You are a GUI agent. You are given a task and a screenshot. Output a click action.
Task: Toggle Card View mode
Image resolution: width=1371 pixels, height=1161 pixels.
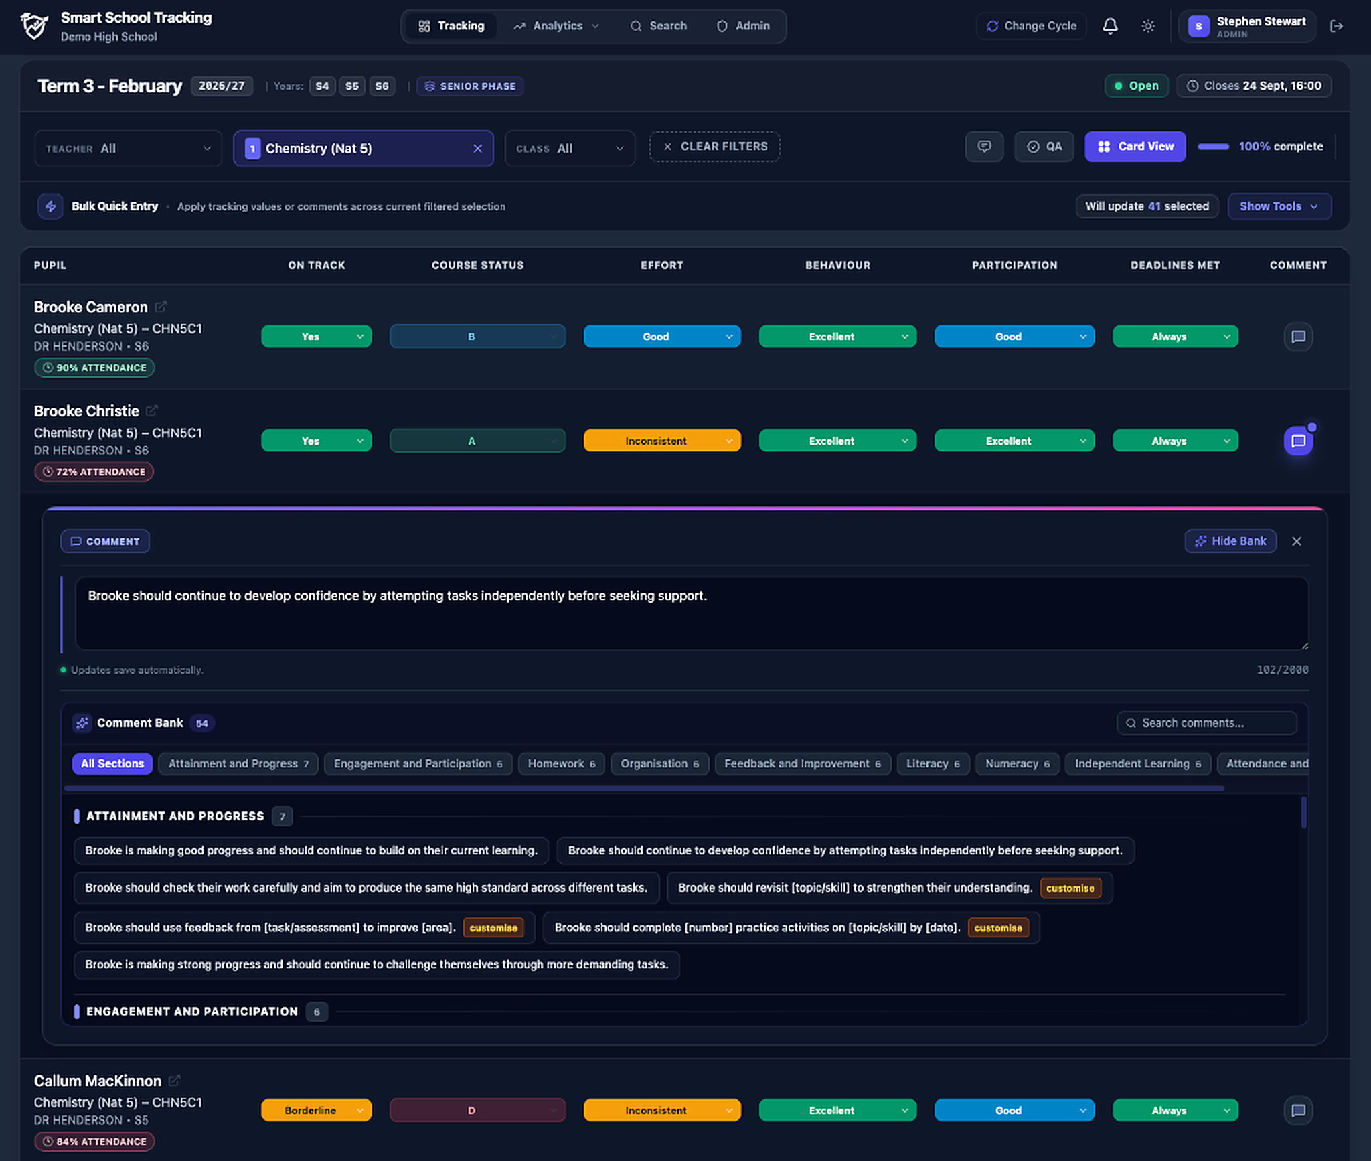[x=1135, y=146]
